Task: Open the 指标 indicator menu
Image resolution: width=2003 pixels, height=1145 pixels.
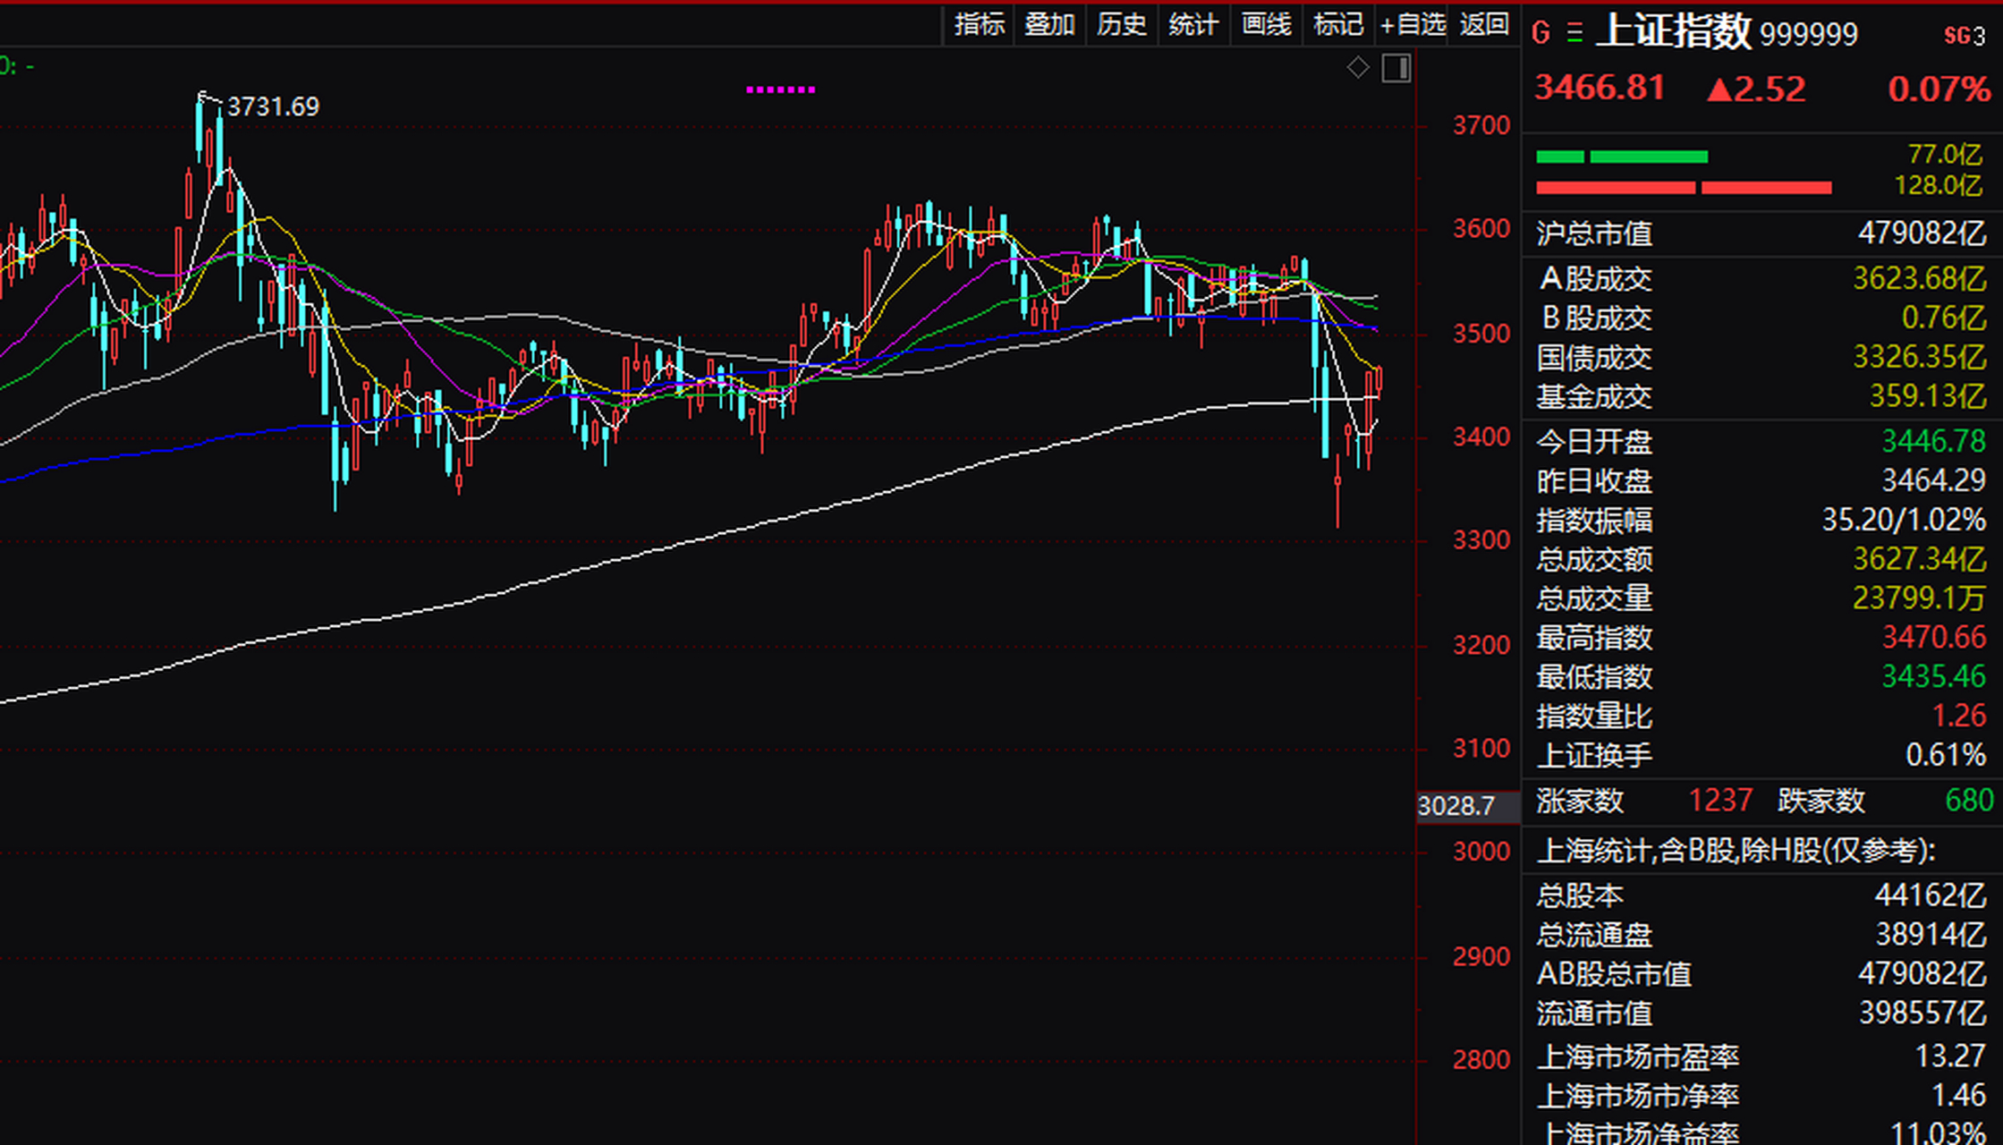Action: [x=980, y=24]
